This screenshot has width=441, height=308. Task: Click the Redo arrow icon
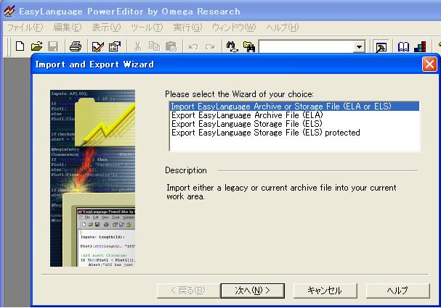tap(209, 46)
